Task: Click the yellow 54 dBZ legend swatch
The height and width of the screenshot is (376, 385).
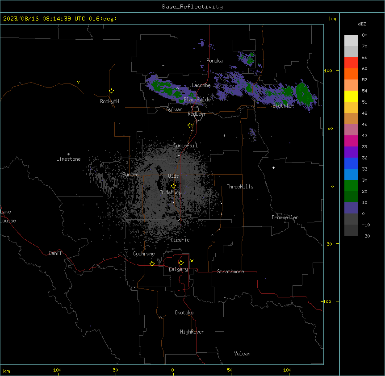Action: 351,96
